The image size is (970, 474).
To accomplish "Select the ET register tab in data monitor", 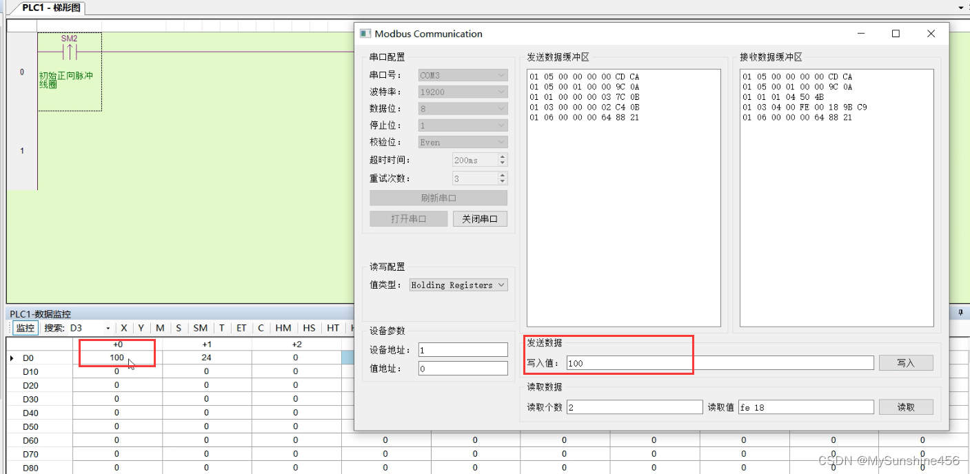I will click(241, 328).
